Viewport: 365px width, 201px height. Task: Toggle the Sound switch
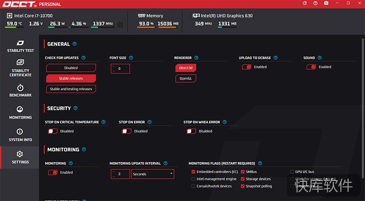coord(311,67)
